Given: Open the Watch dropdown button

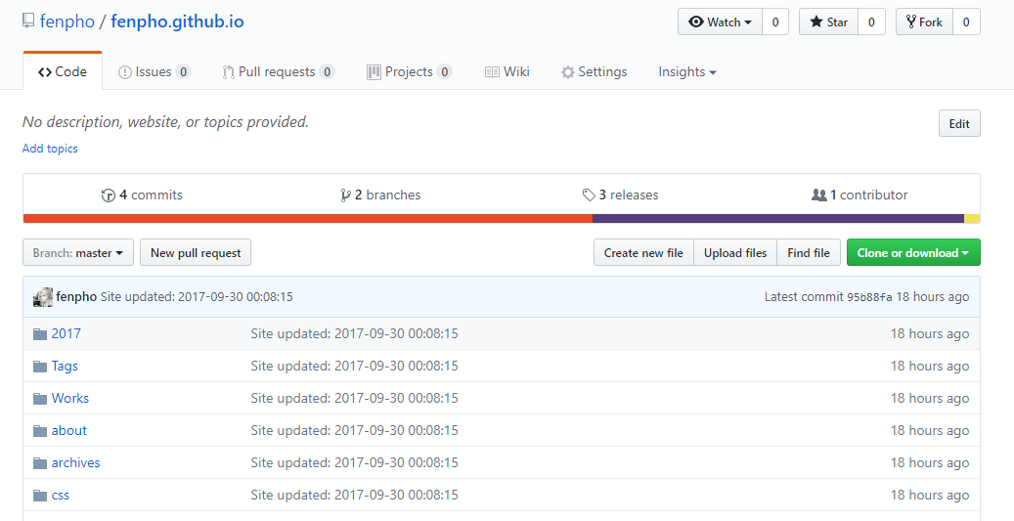Looking at the screenshot, I should point(720,22).
